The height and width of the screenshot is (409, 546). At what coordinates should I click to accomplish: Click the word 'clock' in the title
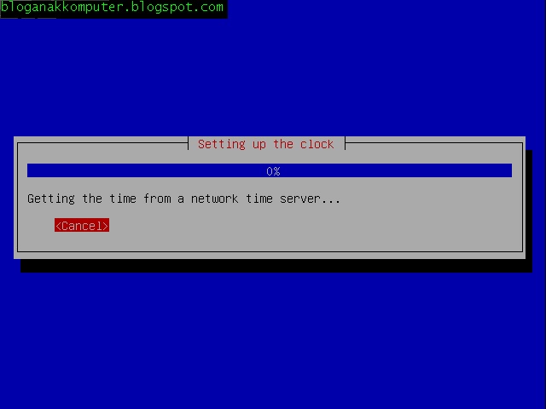317,144
